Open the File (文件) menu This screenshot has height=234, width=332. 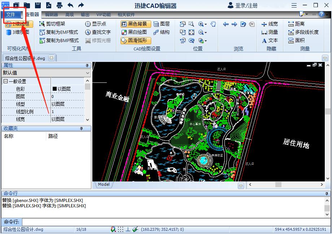point(11,14)
